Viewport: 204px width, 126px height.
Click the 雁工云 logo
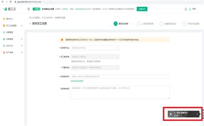click(x=10, y=9)
